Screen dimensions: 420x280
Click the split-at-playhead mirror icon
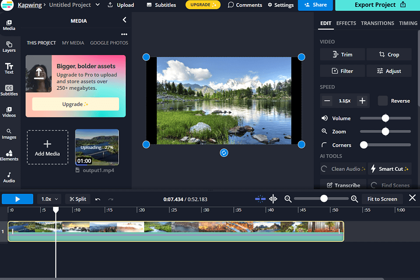273,199
